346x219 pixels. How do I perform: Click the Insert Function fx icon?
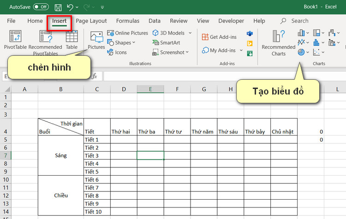point(95,76)
